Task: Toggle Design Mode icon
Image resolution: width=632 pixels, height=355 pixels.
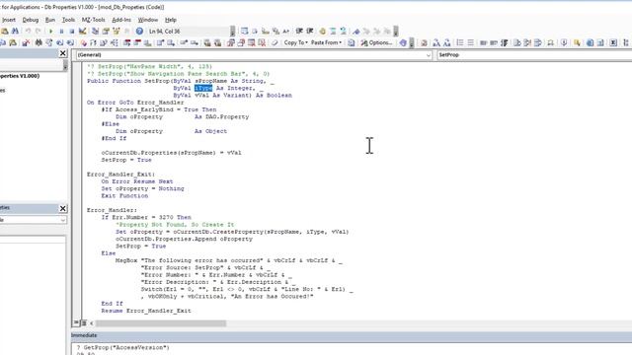Action: (x=83, y=31)
